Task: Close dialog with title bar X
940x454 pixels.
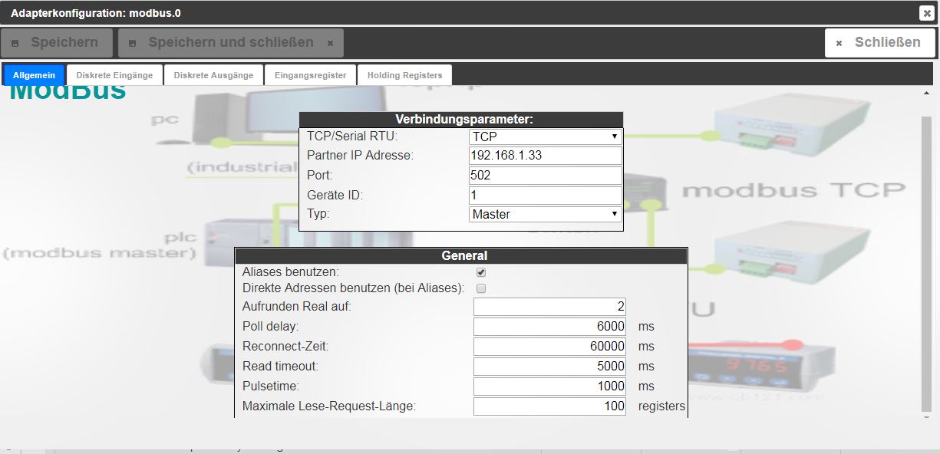Action: tap(926, 13)
